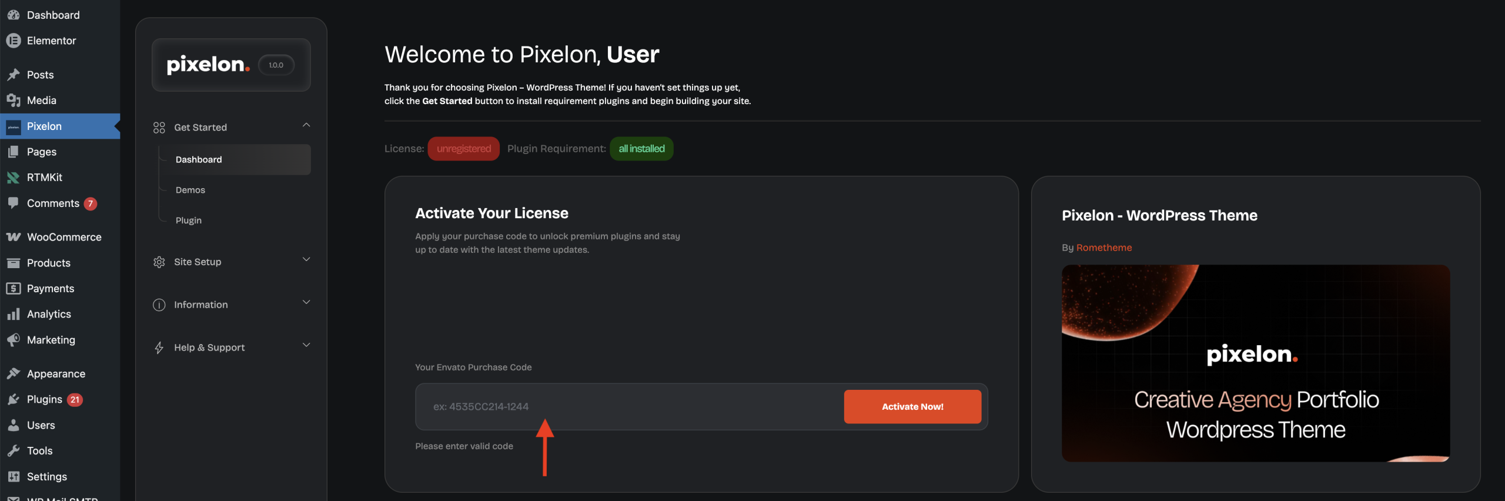The height and width of the screenshot is (501, 1505).
Task: Click the Payments dollar icon
Action: coord(13,289)
